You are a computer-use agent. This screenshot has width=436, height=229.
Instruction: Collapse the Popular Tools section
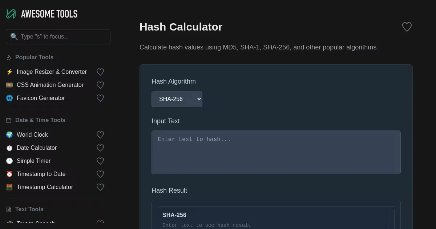click(34, 57)
